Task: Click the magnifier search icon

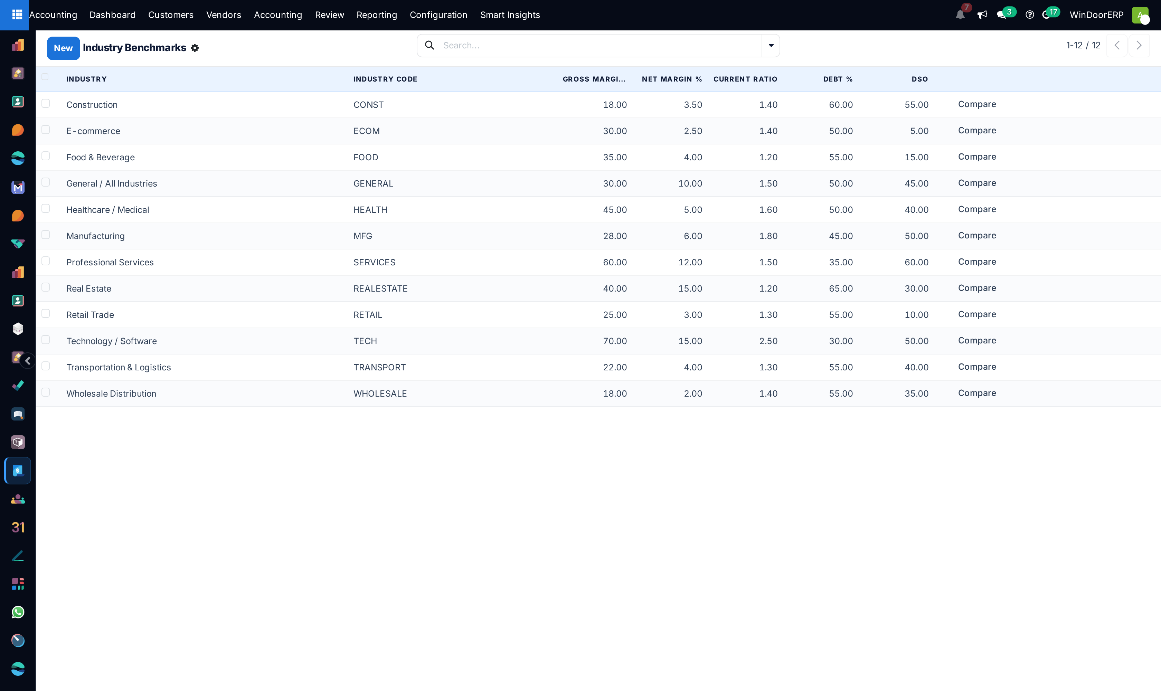Action: point(430,45)
